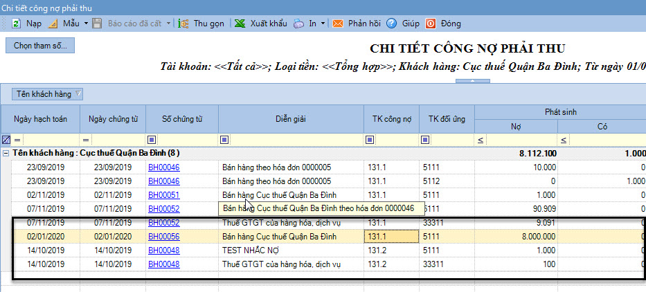This screenshot has height=292, width=646.
Task: Click the 8.000.000 debit amount cell
Action: point(517,237)
